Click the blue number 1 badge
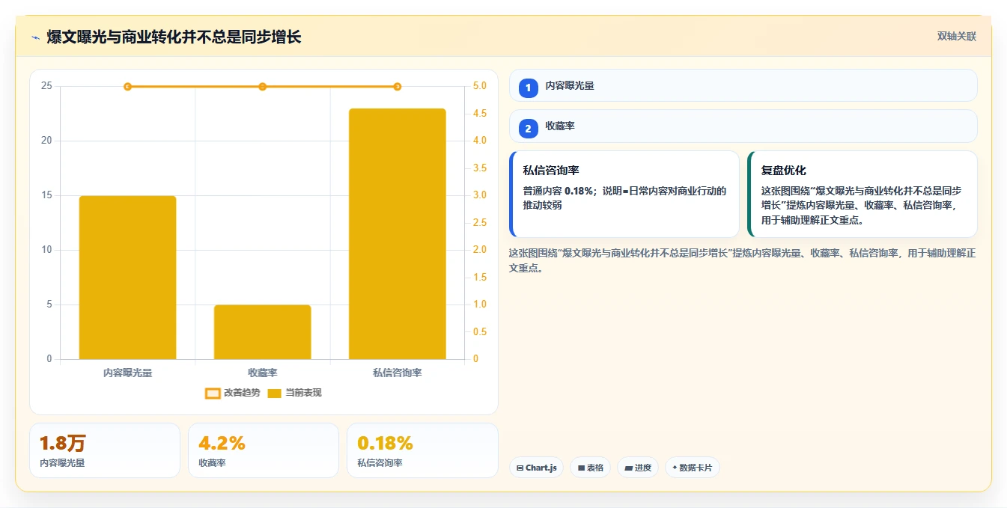The width and height of the screenshot is (1007, 508). coord(529,88)
